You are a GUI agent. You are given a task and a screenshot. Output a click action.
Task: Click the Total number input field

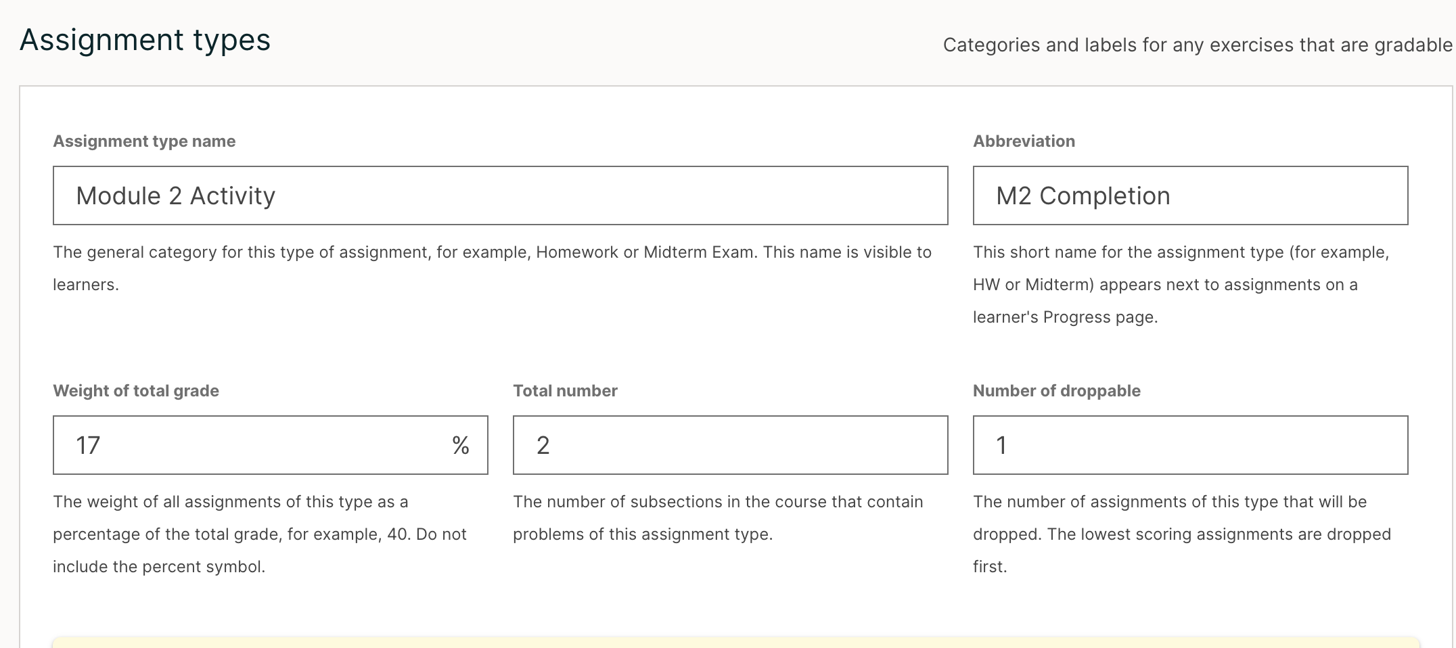coord(731,445)
